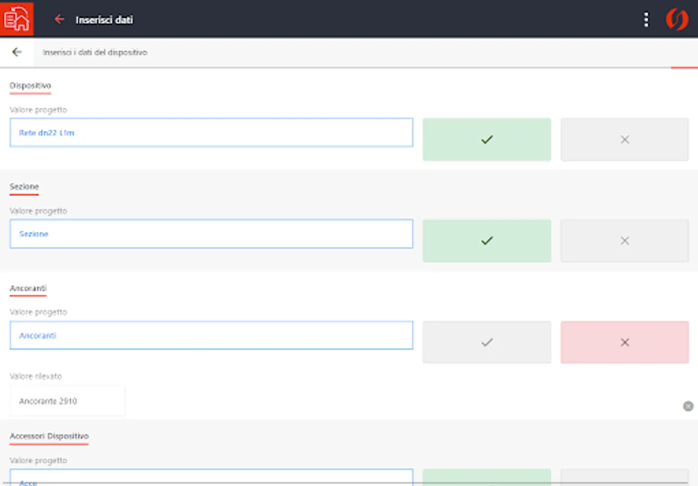Reject the Dispositivo value with the X
The image size is (698, 486).
pos(625,139)
